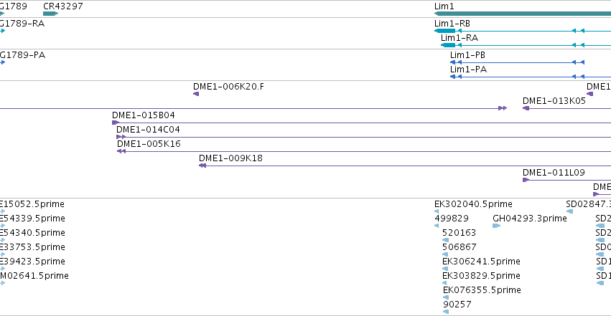Select clone DME1-005K16 label
The height and width of the screenshot is (316, 611).
coord(149,144)
